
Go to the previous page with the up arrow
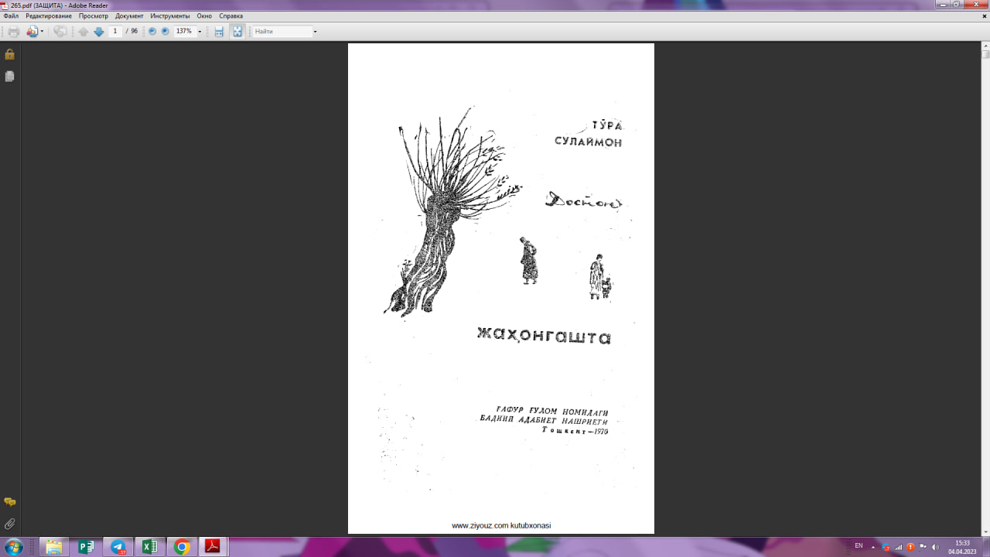tap(84, 32)
